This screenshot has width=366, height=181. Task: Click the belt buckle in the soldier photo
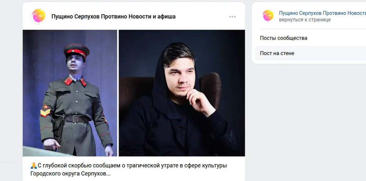point(75,119)
